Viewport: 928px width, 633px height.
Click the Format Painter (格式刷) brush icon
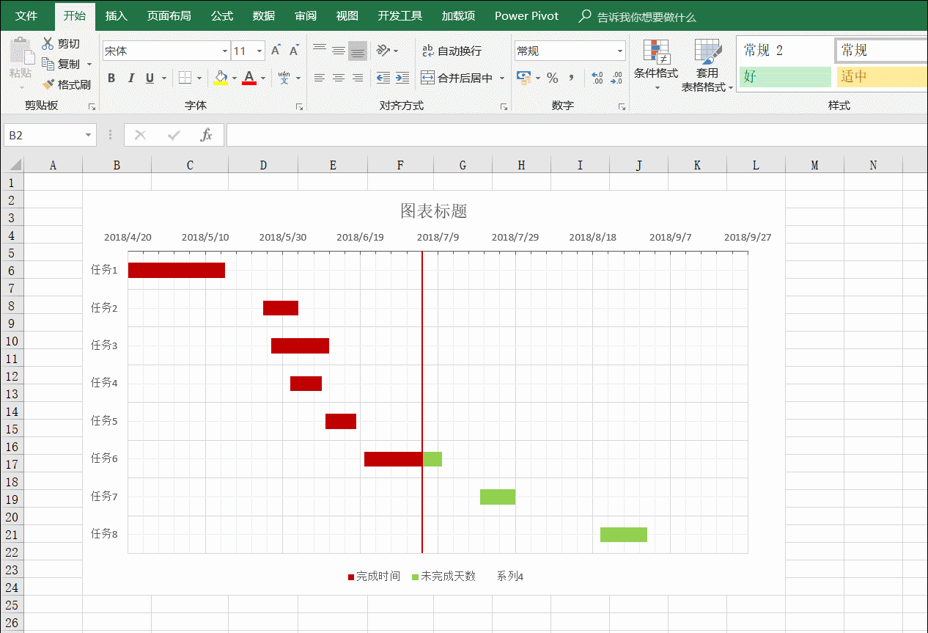[48, 84]
